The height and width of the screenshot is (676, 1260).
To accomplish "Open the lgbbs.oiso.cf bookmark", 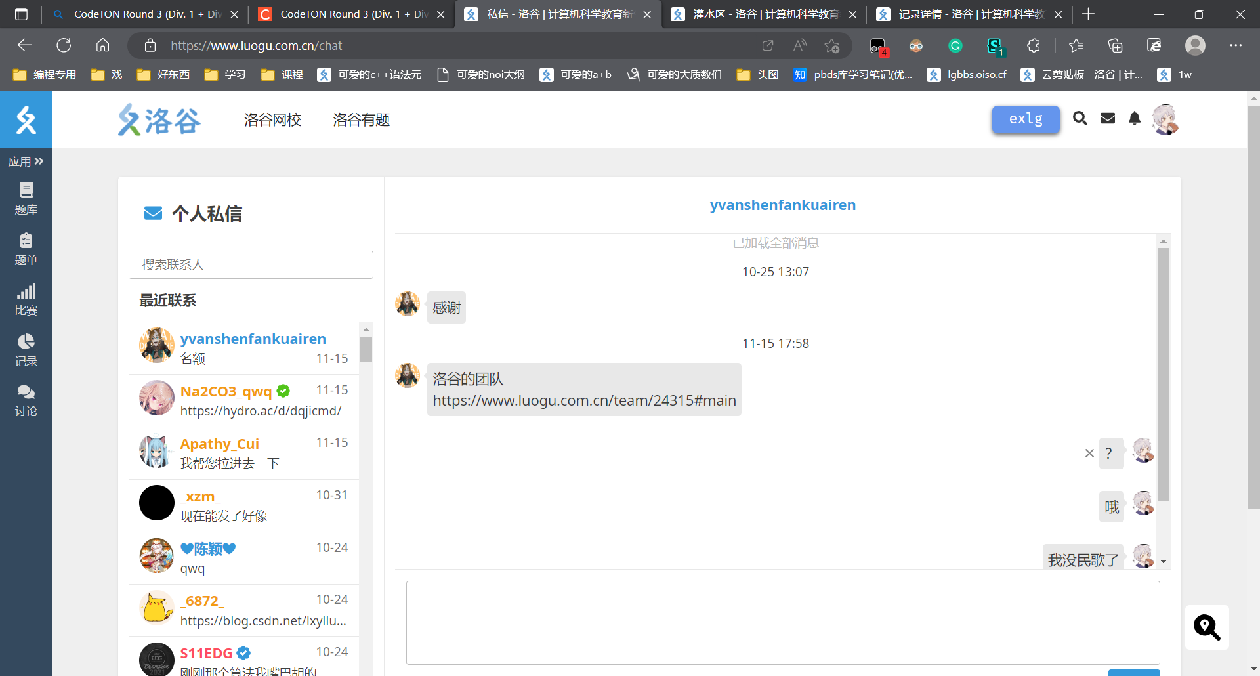I will (x=967, y=75).
